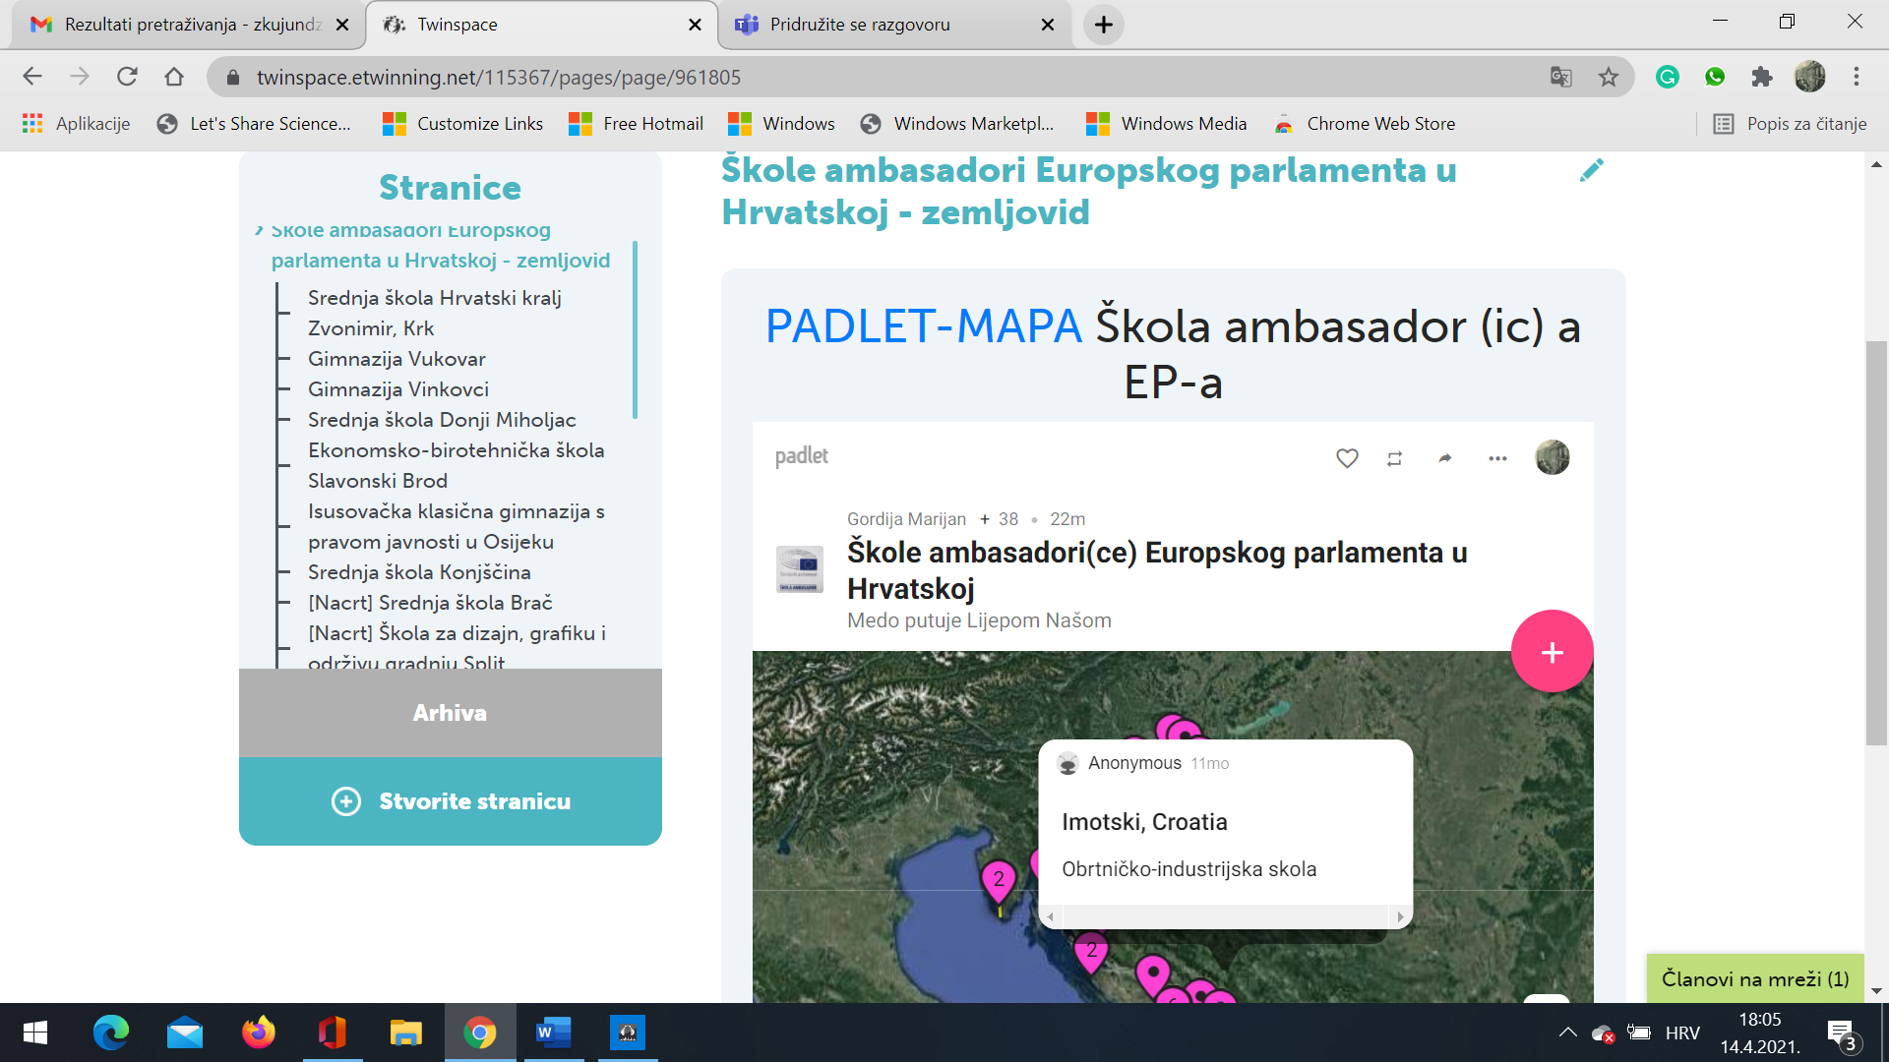Screen dimensions: 1889x1062
Task: Bookmark this page with star icon
Action: (x=1609, y=77)
